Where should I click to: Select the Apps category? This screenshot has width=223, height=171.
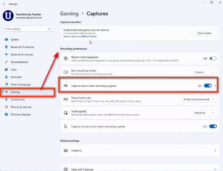click(x=14, y=69)
